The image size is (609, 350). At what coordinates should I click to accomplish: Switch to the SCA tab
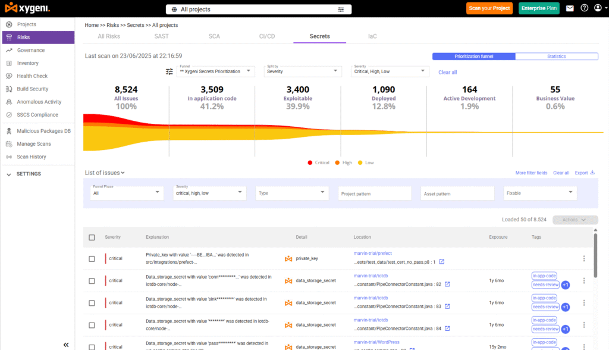point(214,36)
